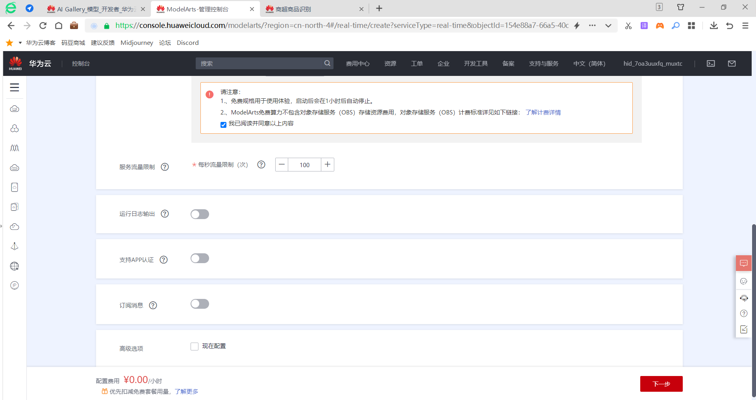
Task: Open the note/edit icon in right floating panel
Action: point(744,329)
